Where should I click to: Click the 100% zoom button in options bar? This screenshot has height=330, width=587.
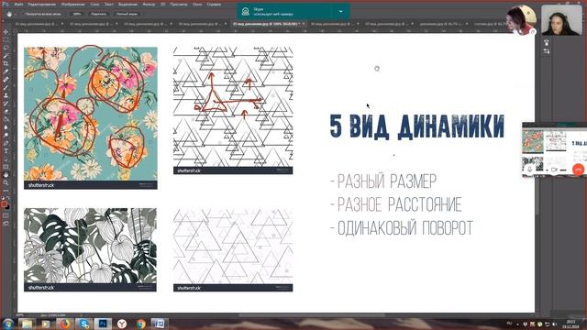click(77, 14)
